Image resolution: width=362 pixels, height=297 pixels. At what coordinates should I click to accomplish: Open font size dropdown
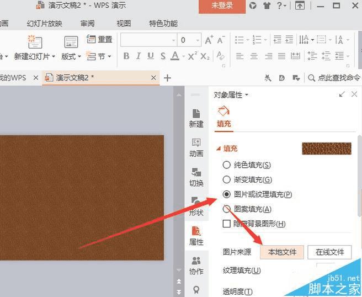198,40
